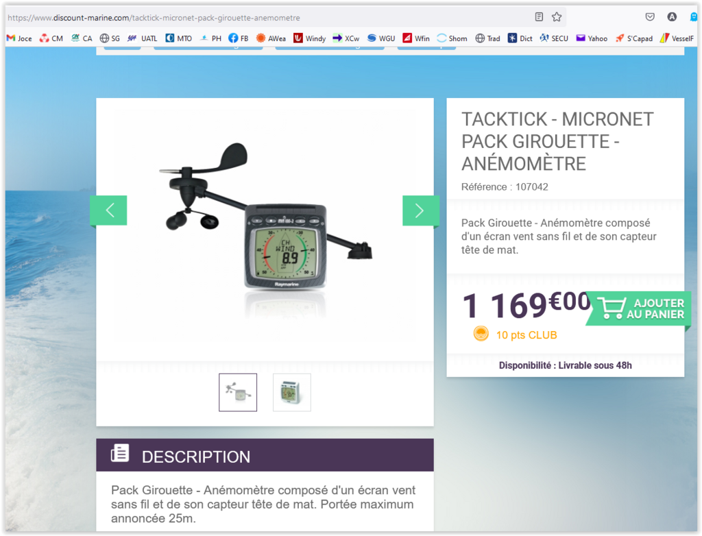Open the MTO bookmark
This screenshot has width=702, height=536.
pos(179,38)
